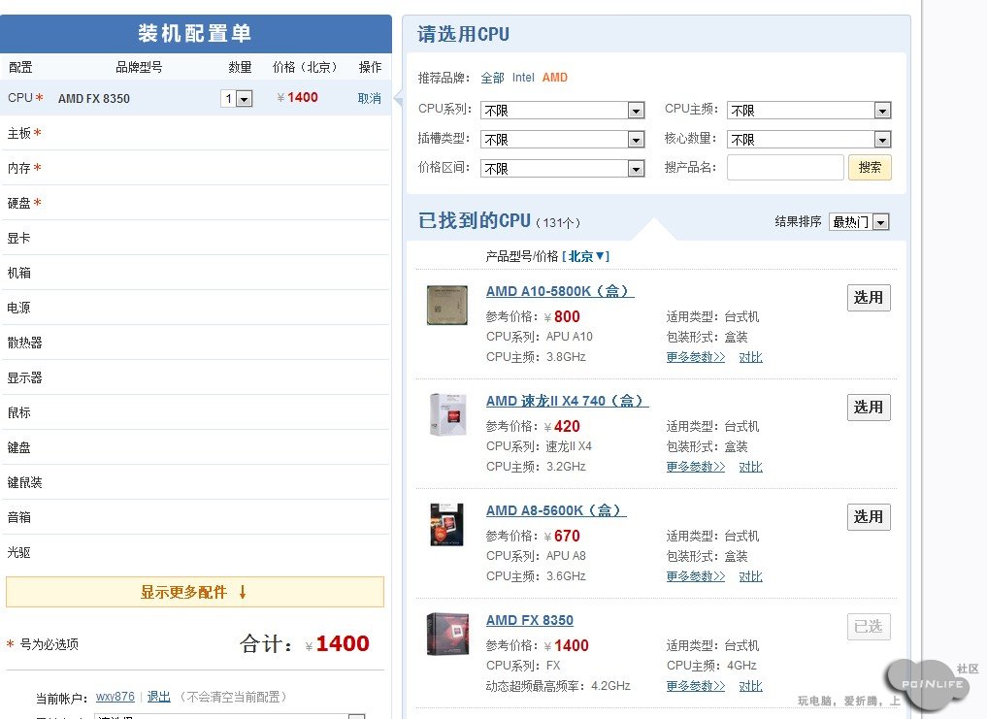Viewport: 987px width, 719px height.
Task: Expand the 核心数量 dropdown
Action: [x=809, y=139]
